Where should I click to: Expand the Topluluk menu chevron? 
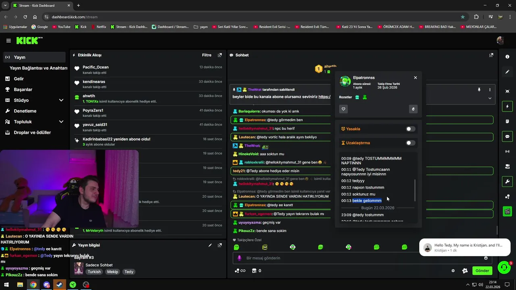click(x=61, y=122)
